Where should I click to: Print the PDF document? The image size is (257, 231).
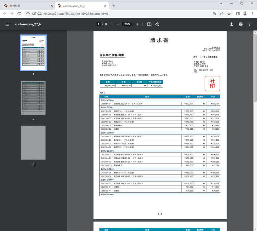(x=241, y=24)
